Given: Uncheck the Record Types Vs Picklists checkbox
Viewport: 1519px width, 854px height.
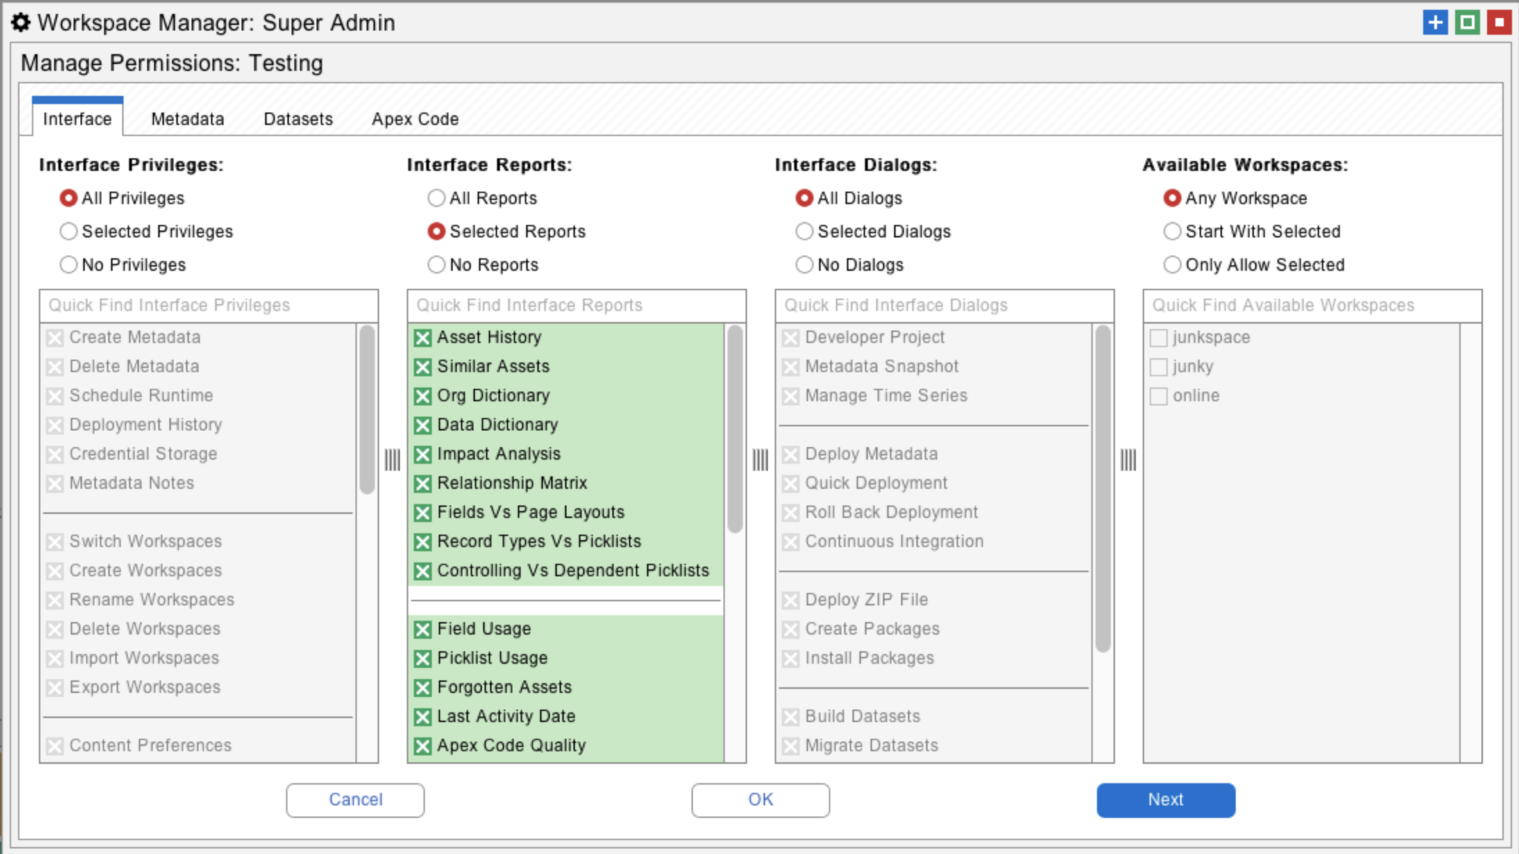Looking at the screenshot, I should click(x=422, y=542).
